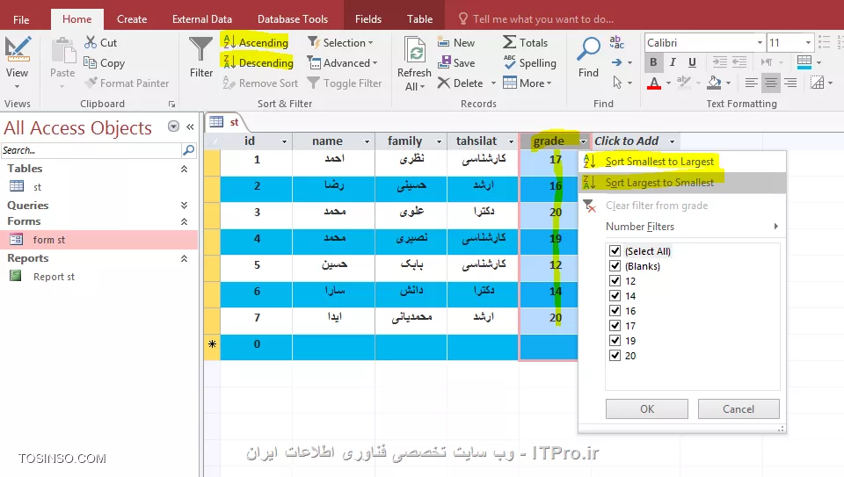Center align the text
This screenshot has width=844, height=477.
pyautogui.click(x=771, y=83)
